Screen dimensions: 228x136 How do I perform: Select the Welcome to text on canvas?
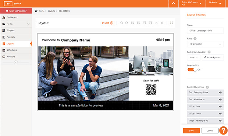(x=51, y=40)
